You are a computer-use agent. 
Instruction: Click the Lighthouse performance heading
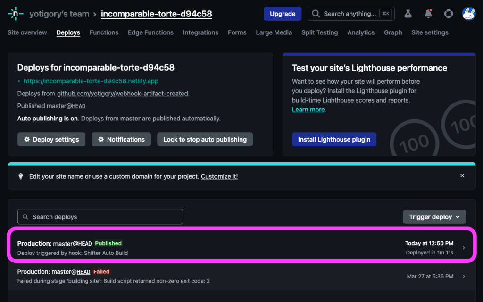(x=369, y=68)
